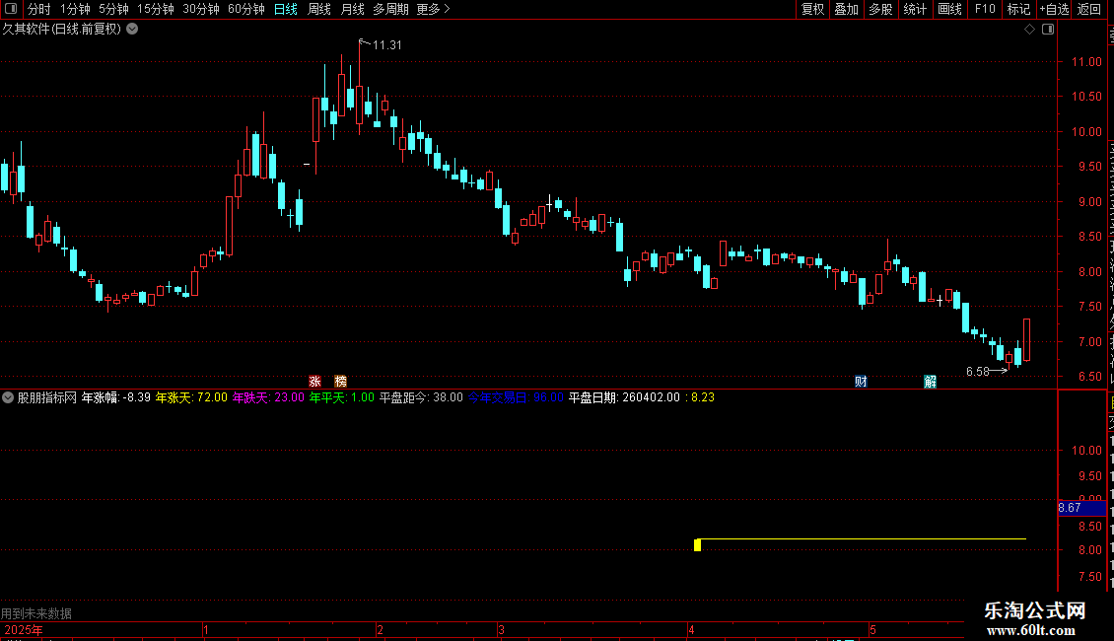Switch to 日线 daily chart
1114x641 pixels.
[286, 9]
